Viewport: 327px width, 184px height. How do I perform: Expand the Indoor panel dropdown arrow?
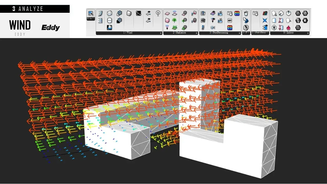tap(308, 33)
